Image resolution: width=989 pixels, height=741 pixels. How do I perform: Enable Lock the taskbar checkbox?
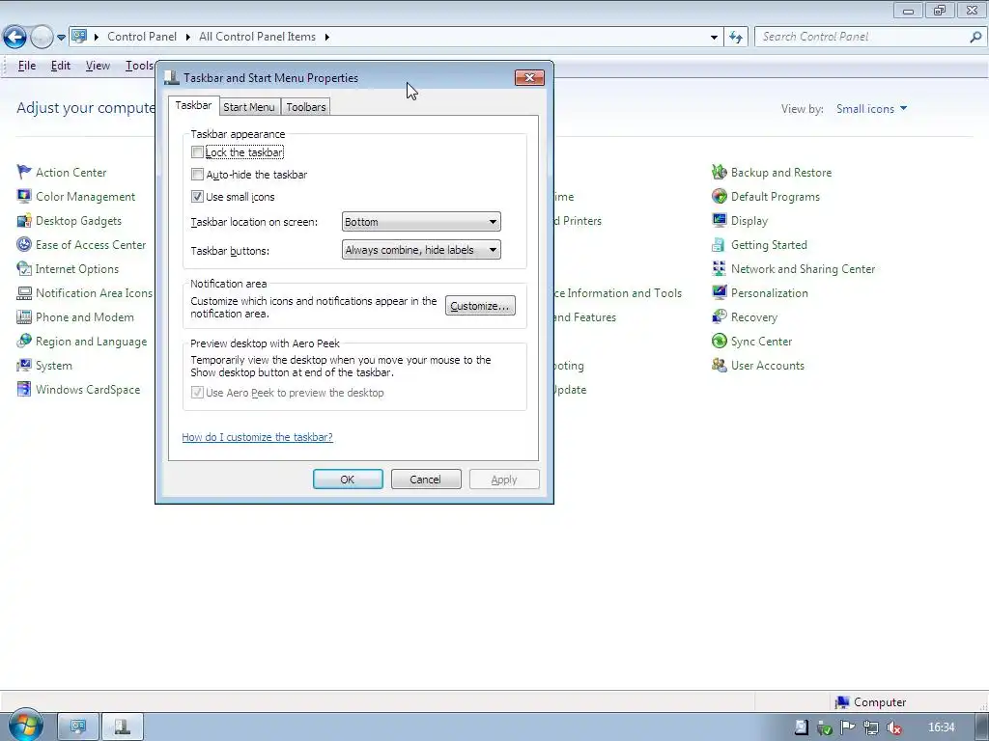point(197,151)
